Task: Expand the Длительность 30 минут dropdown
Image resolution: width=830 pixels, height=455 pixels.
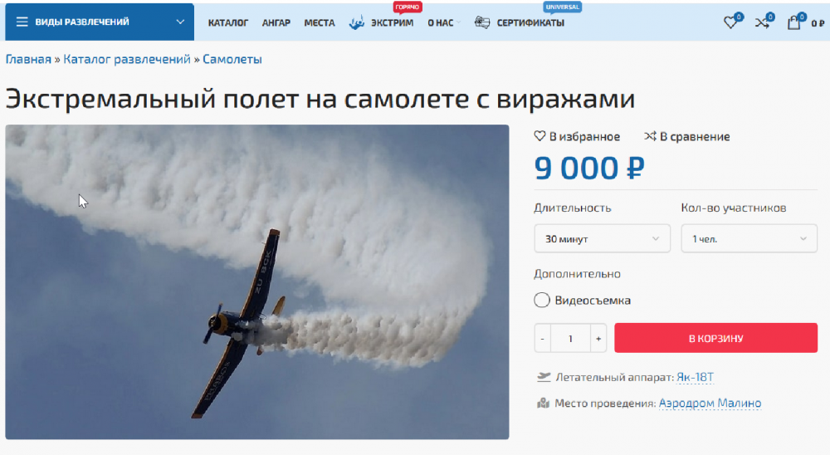Action: click(602, 239)
